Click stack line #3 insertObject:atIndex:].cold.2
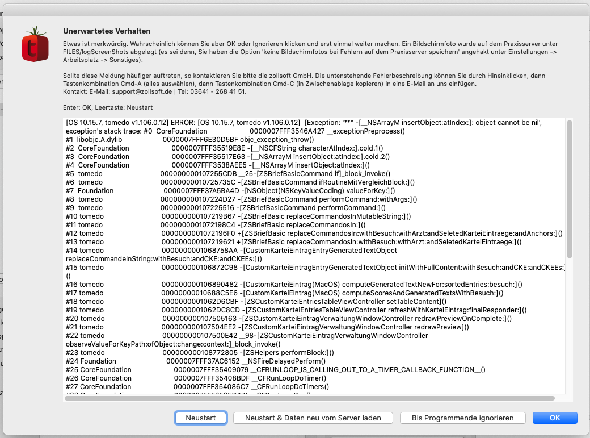 click(228, 156)
